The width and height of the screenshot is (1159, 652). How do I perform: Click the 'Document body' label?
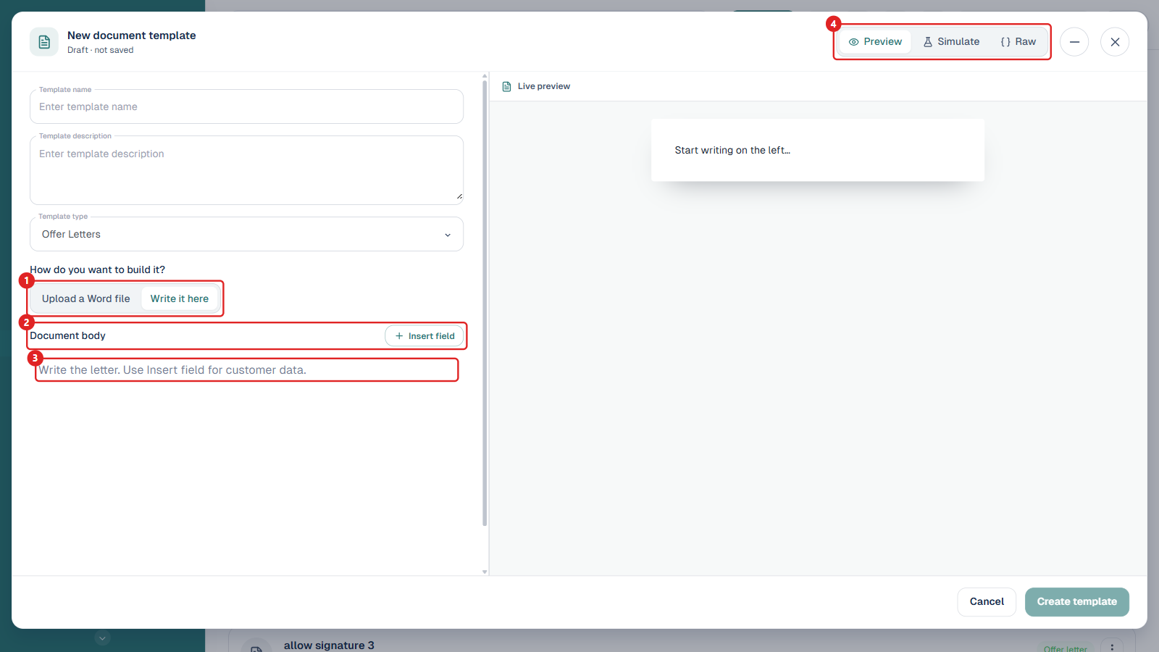click(68, 336)
